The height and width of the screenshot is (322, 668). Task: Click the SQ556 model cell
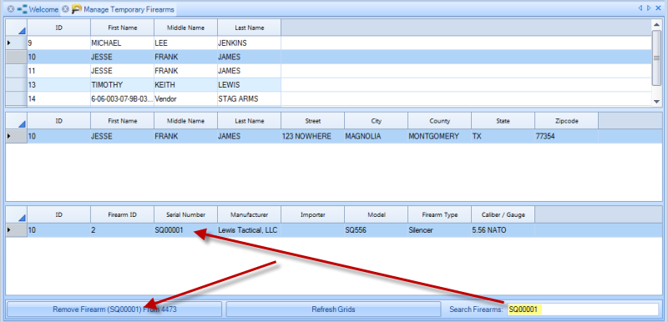pos(377,230)
